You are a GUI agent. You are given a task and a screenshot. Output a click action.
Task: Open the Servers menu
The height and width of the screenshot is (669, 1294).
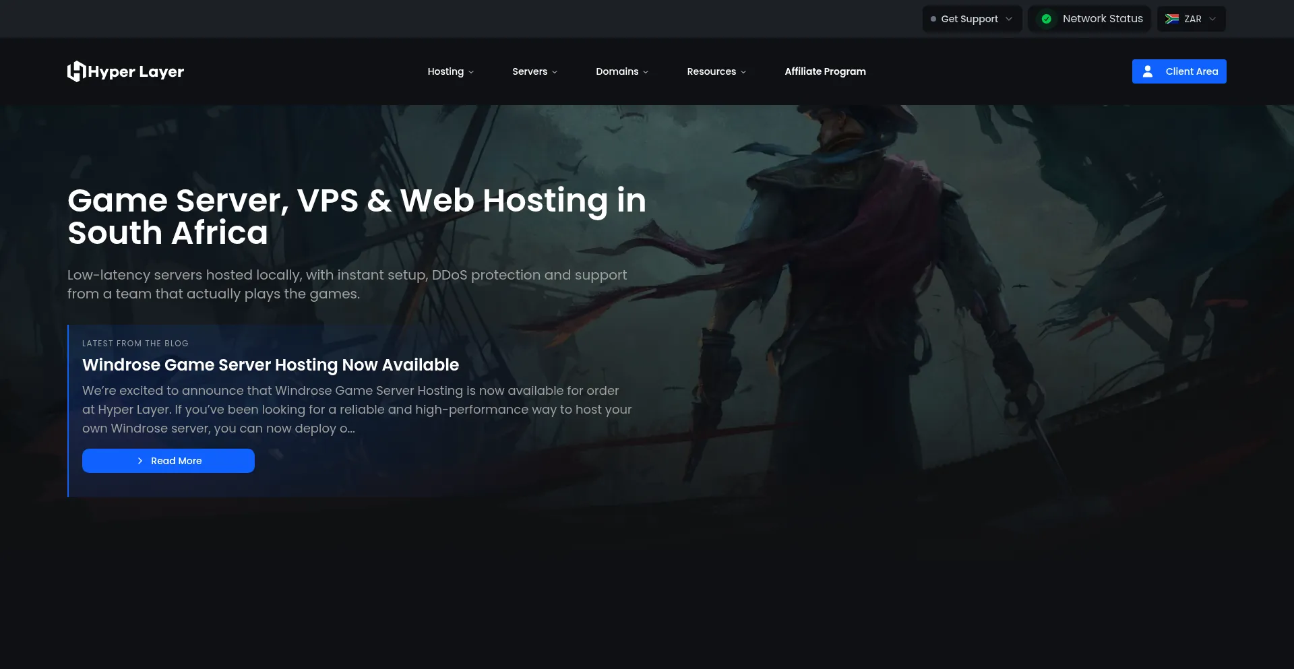(x=535, y=71)
